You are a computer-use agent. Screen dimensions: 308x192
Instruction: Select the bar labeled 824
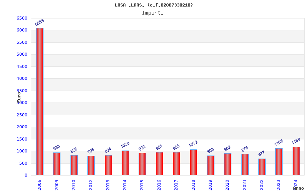click(108, 165)
